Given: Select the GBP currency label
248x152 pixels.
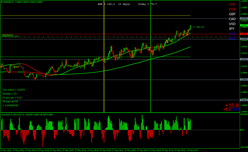Looking at the screenshot, I should [x=232, y=14].
